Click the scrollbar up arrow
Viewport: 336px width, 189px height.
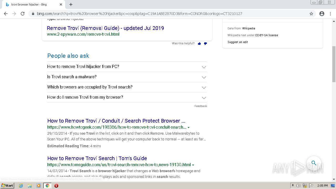334,21
